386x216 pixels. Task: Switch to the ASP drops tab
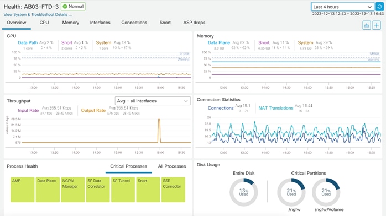pos(194,23)
